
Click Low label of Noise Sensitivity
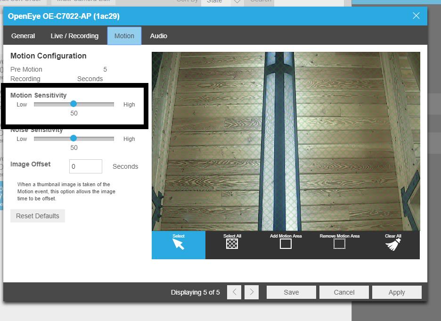pyautogui.click(x=22, y=139)
